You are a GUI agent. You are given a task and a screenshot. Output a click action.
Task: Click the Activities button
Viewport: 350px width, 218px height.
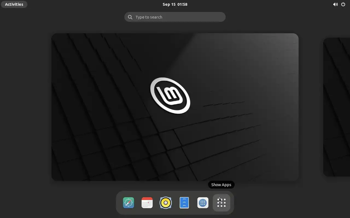pyautogui.click(x=14, y=4)
